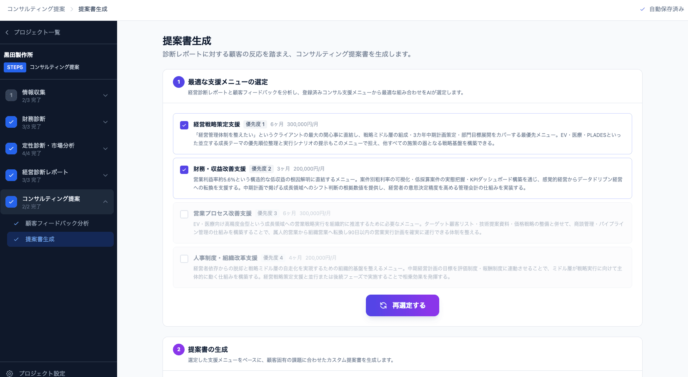Click the back arrow beside プロジェクト一覧

(7, 32)
